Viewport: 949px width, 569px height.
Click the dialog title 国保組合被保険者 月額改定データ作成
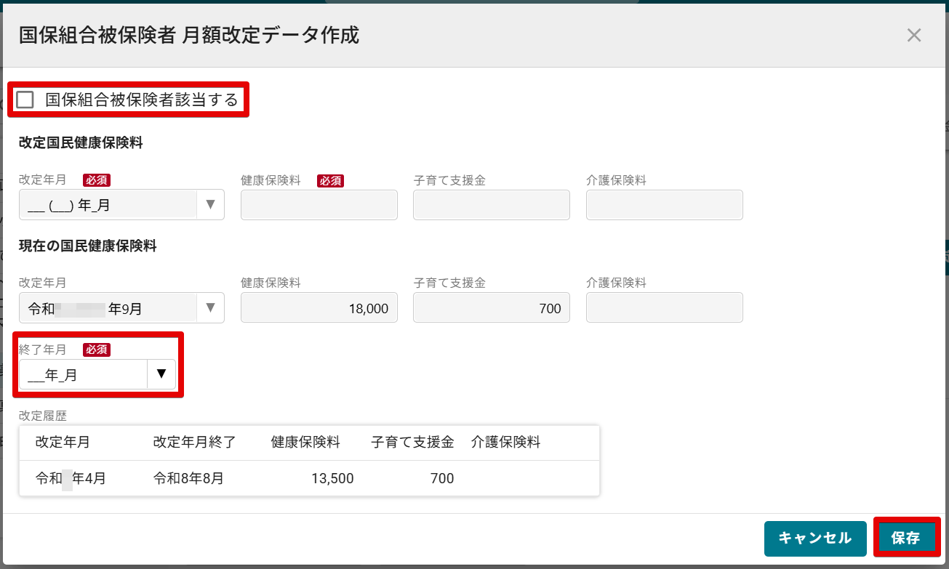189,35
